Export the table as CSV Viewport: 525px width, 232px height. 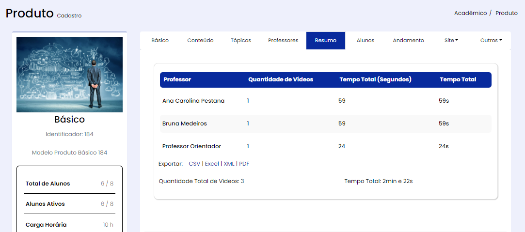(x=194, y=164)
